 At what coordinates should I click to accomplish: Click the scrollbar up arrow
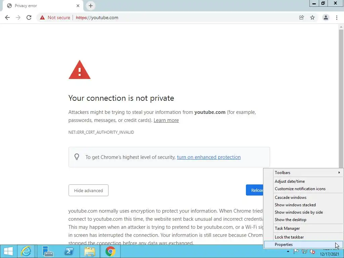[x=341, y=27]
